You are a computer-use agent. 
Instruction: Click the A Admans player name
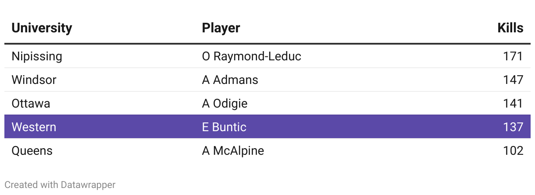[230, 80]
